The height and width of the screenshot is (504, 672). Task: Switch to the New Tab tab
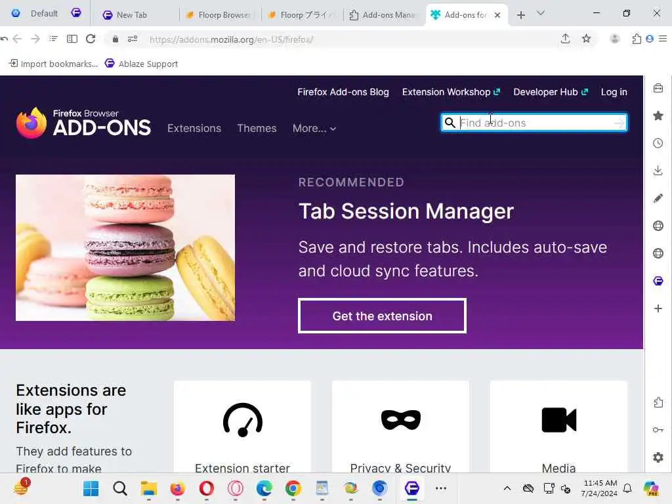tap(132, 15)
